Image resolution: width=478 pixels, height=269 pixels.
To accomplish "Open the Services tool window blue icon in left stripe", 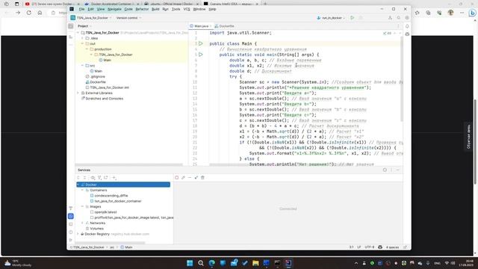I will coord(71,216).
